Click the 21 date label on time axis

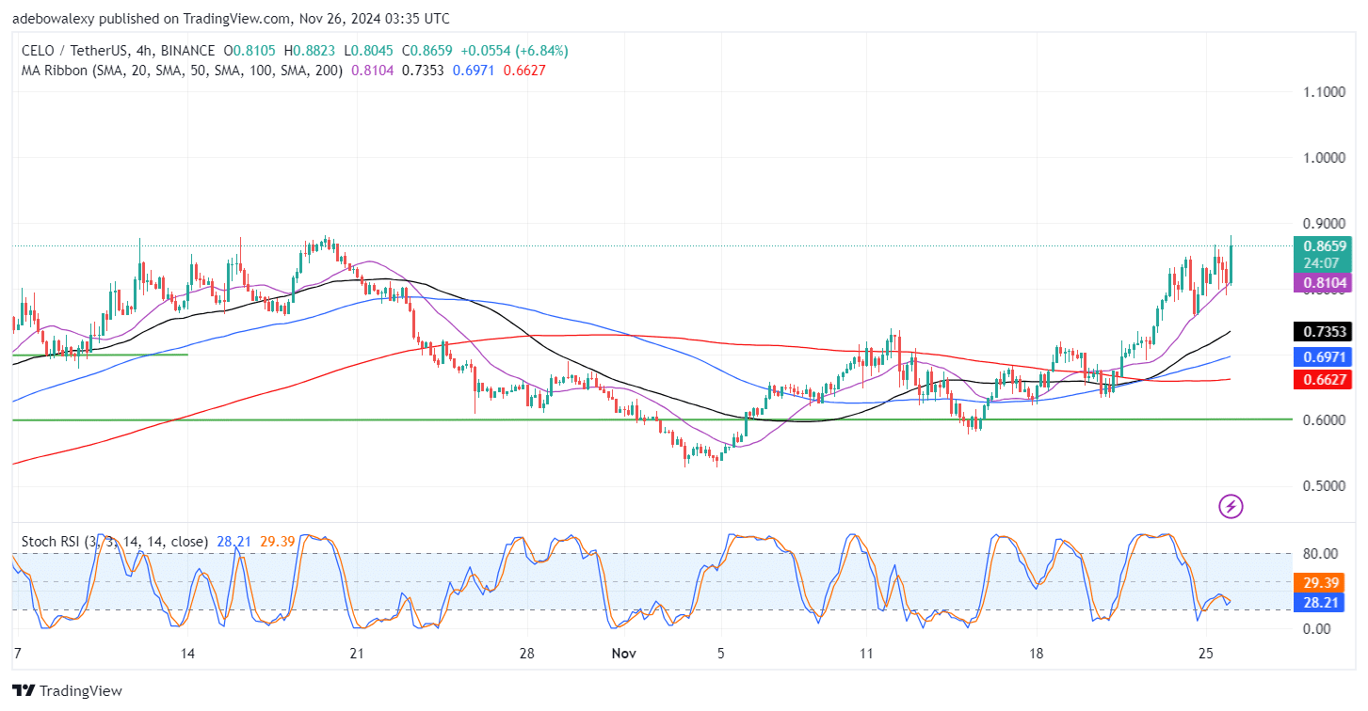tap(357, 653)
